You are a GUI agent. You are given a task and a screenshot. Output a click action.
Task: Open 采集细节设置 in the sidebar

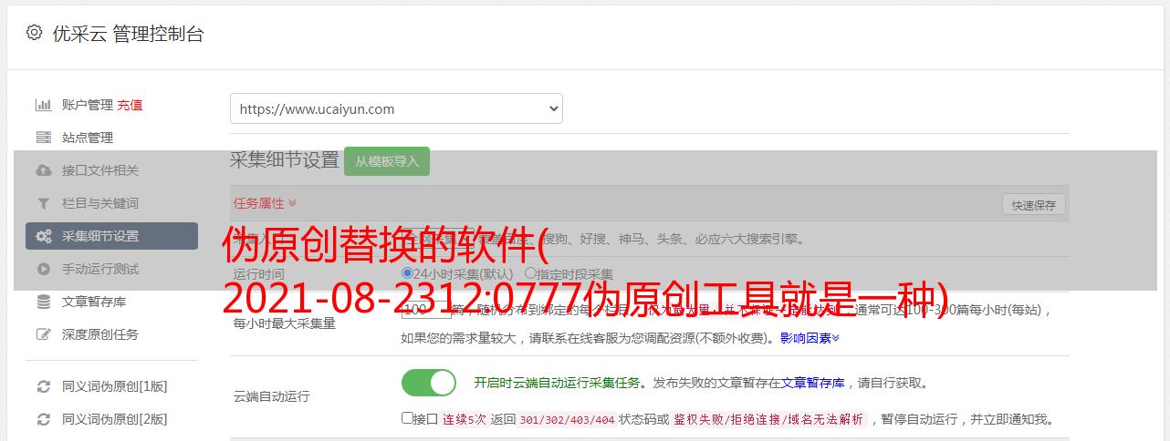(111, 236)
